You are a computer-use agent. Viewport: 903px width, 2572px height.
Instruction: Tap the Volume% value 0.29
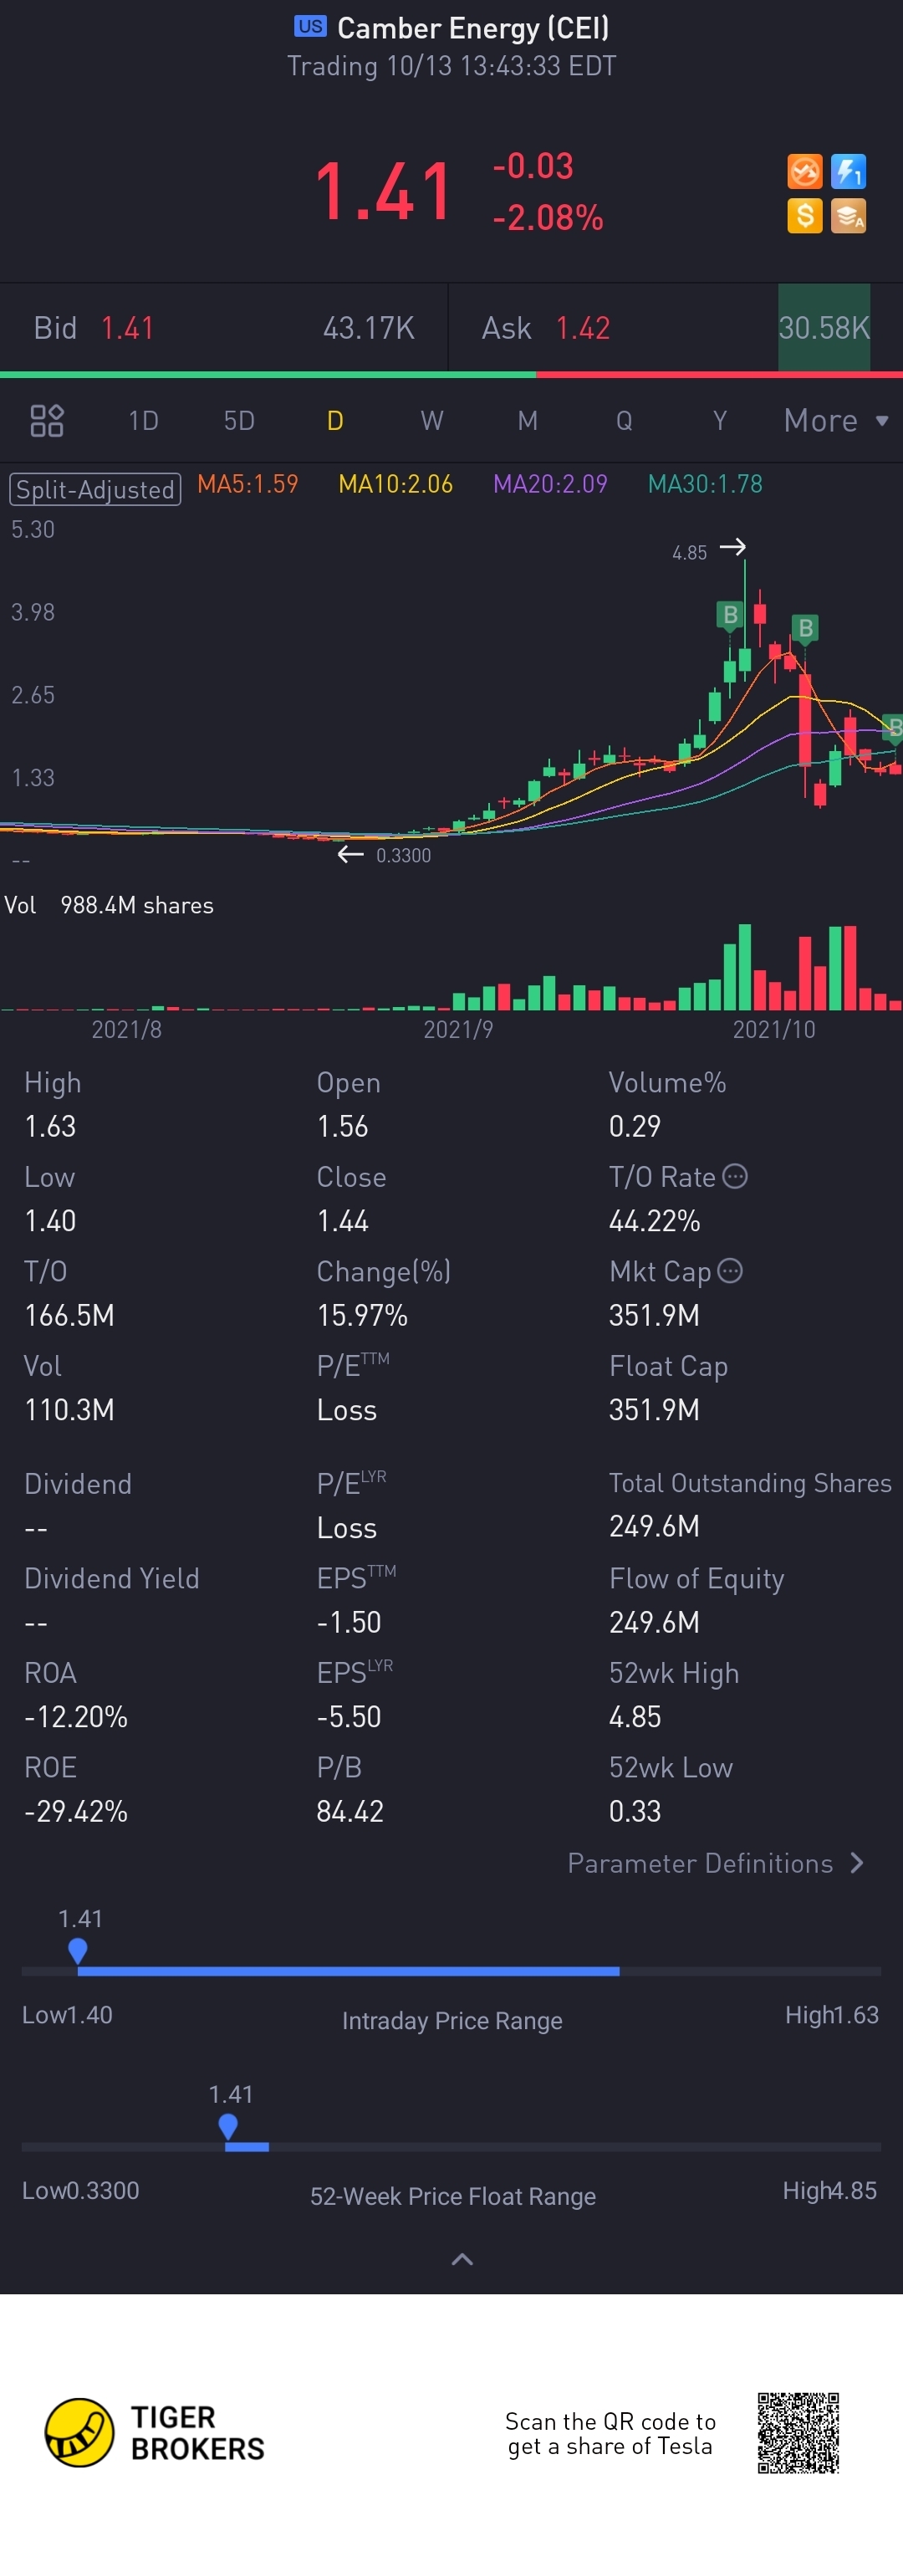[x=635, y=1127]
